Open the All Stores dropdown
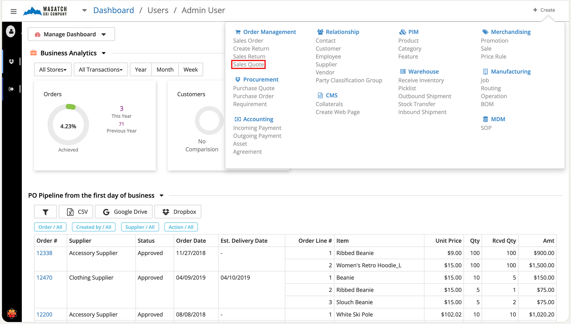The height and width of the screenshot is (324, 571). (53, 69)
